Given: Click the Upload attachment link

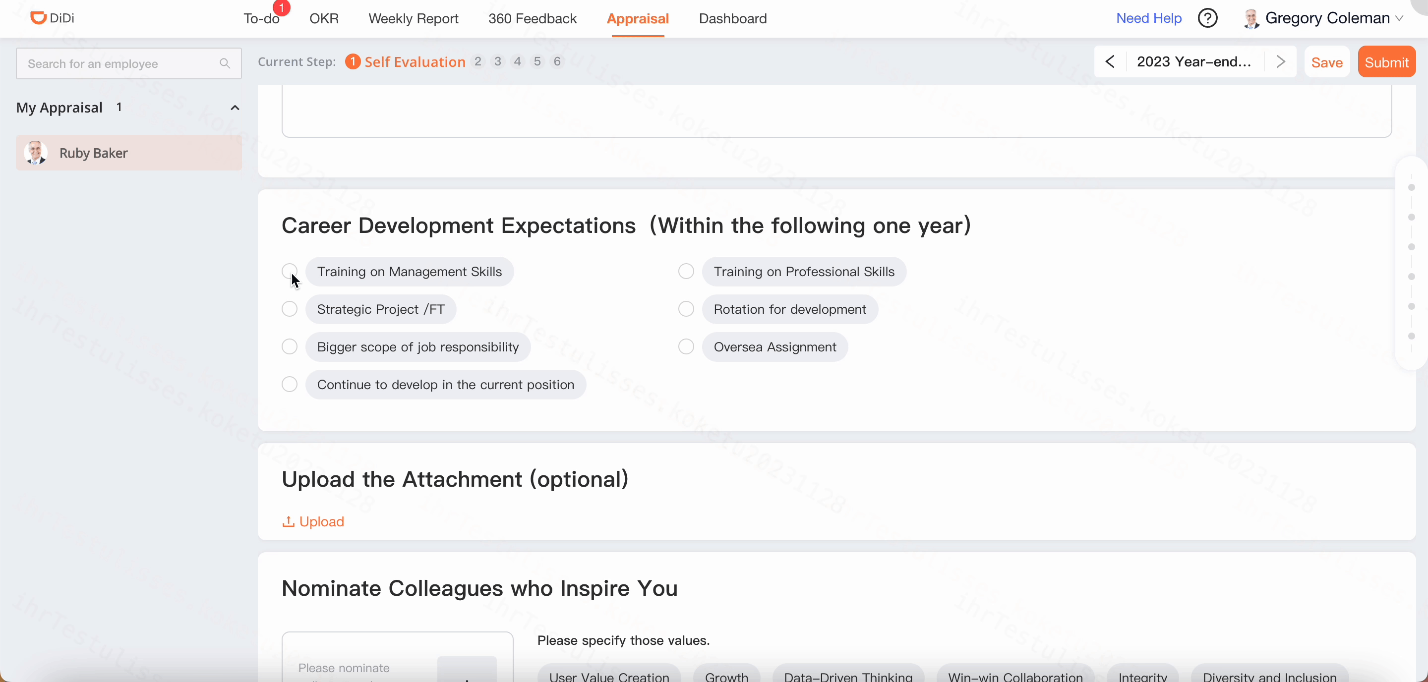Looking at the screenshot, I should click(x=314, y=521).
